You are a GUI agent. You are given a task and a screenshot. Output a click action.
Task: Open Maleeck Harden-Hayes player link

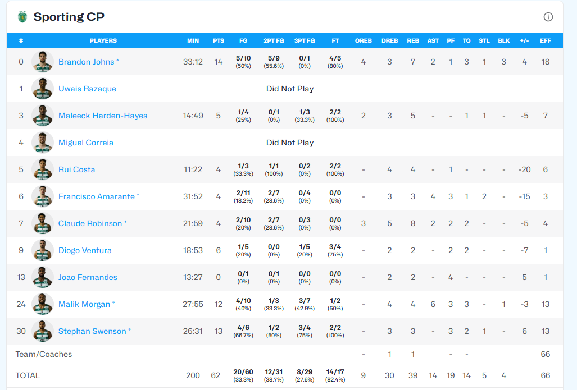pos(103,116)
